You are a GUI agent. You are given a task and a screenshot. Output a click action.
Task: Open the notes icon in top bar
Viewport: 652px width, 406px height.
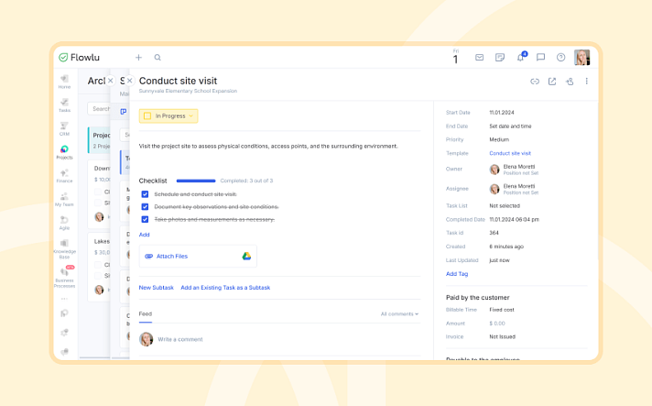pyautogui.click(x=500, y=58)
